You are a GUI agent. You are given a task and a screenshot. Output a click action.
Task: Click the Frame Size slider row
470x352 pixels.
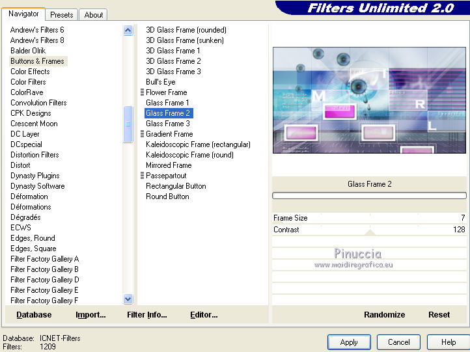tap(369, 218)
